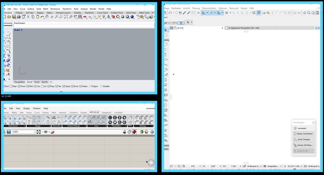Open ARCHICAD scale 1:100 dropdown

(241, 166)
